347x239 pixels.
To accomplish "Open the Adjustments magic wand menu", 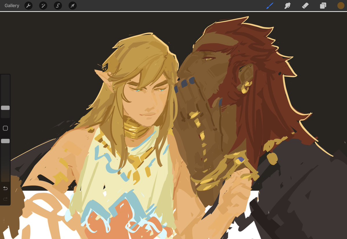I will click(x=43, y=5).
